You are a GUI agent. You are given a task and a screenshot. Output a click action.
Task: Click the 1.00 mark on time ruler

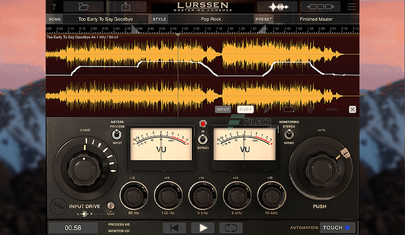coord(185,29)
